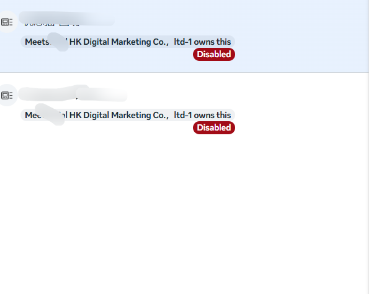381x294 pixels.
Task: Open the blurred account name in second row
Action: (x=71, y=94)
